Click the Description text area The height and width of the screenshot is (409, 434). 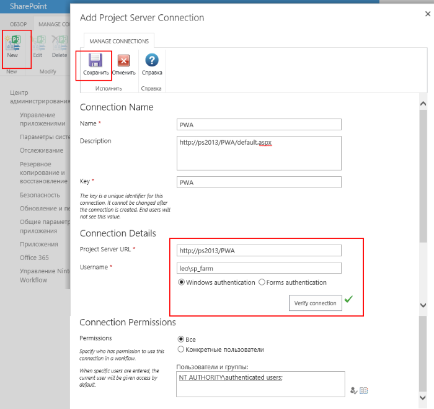pos(259,153)
